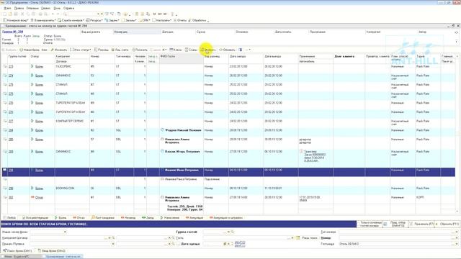Click the cut scissors icon in main toolbar

tap(22, 14)
